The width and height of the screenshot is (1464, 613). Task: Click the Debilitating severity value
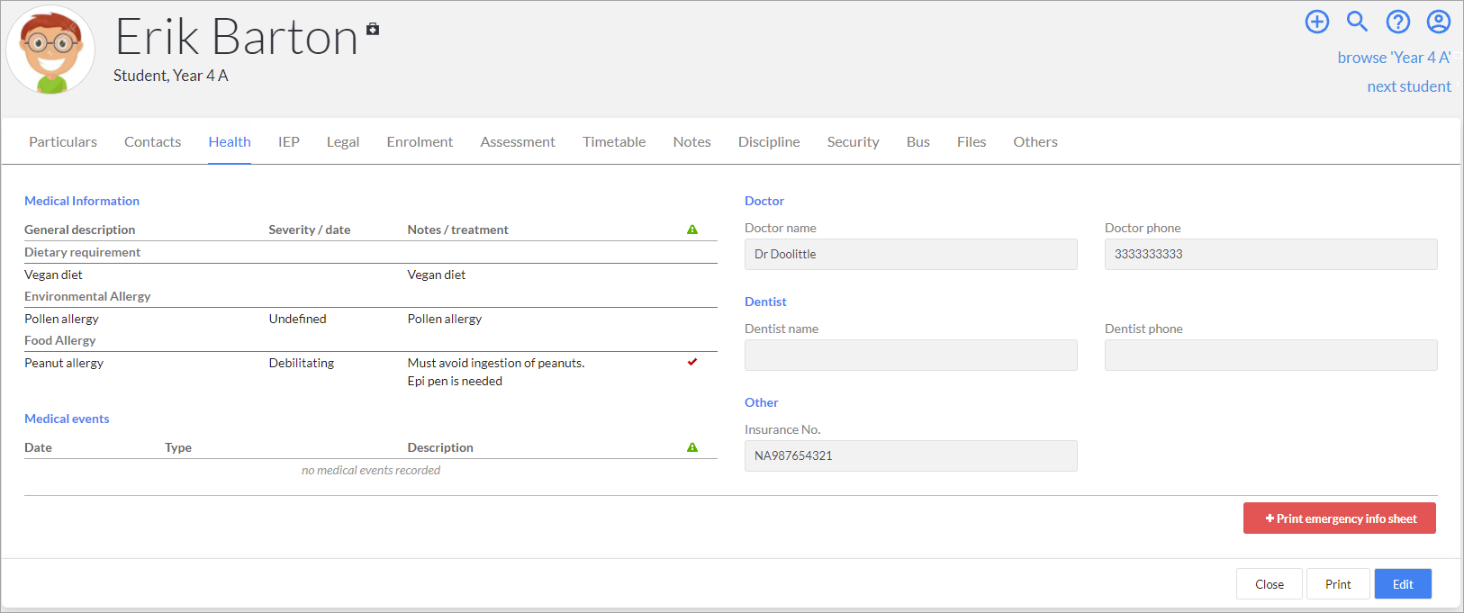pos(302,363)
